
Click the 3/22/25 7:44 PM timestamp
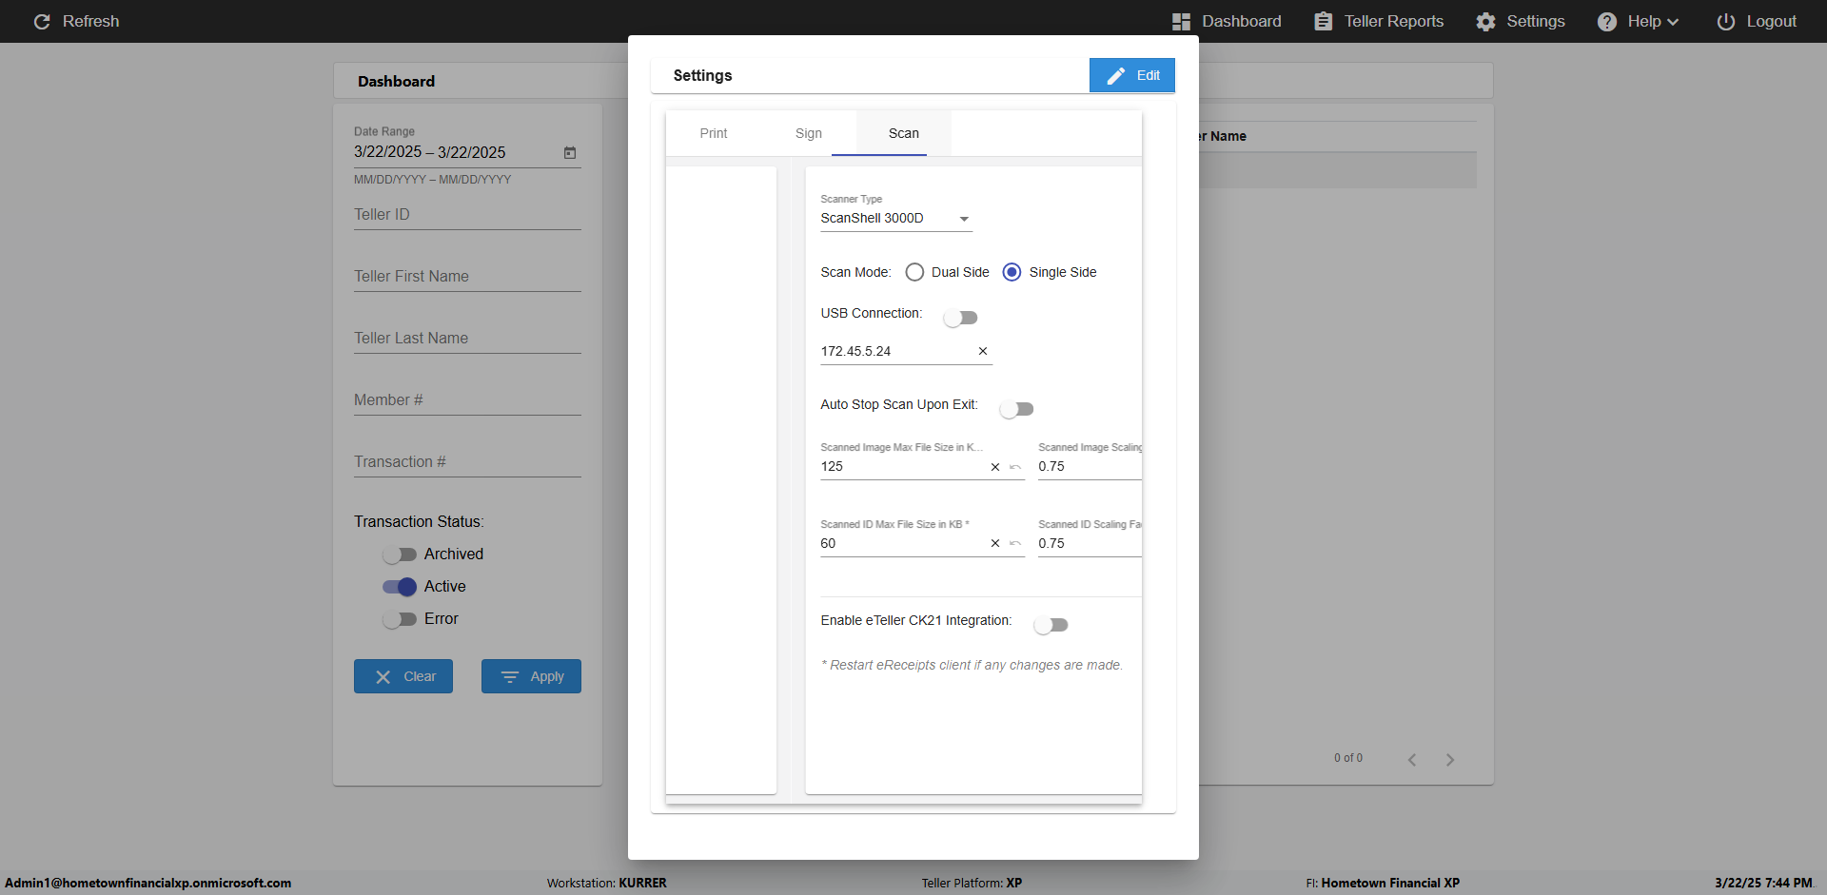(1763, 884)
